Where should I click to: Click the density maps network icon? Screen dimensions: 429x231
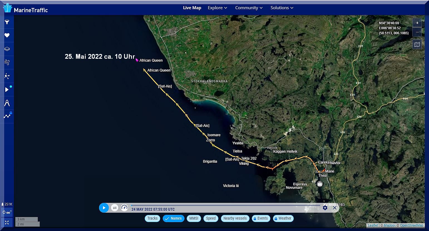7,76
